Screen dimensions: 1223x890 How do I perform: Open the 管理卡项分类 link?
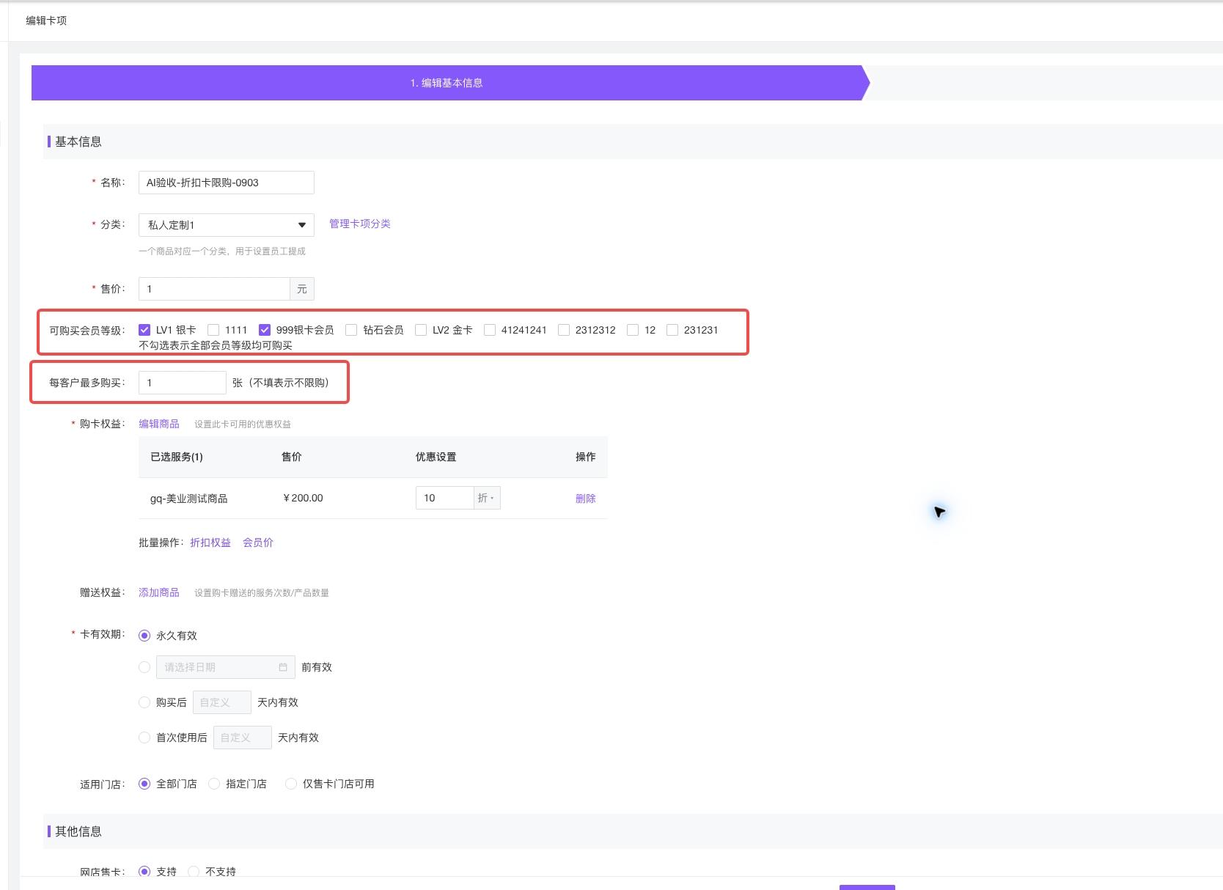pyautogui.click(x=360, y=224)
